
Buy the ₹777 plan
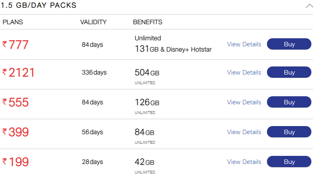(x=289, y=44)
